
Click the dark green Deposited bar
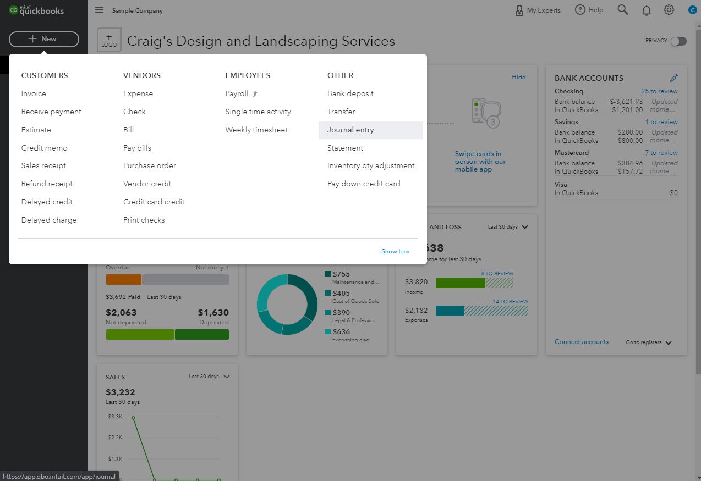click(x=202, y=334)
